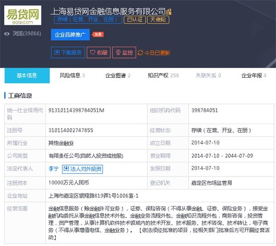Image resolution: width=276 pixels, height=246 pixels.
Task: Click the 监控 monitor button
Action: point(124,52)
